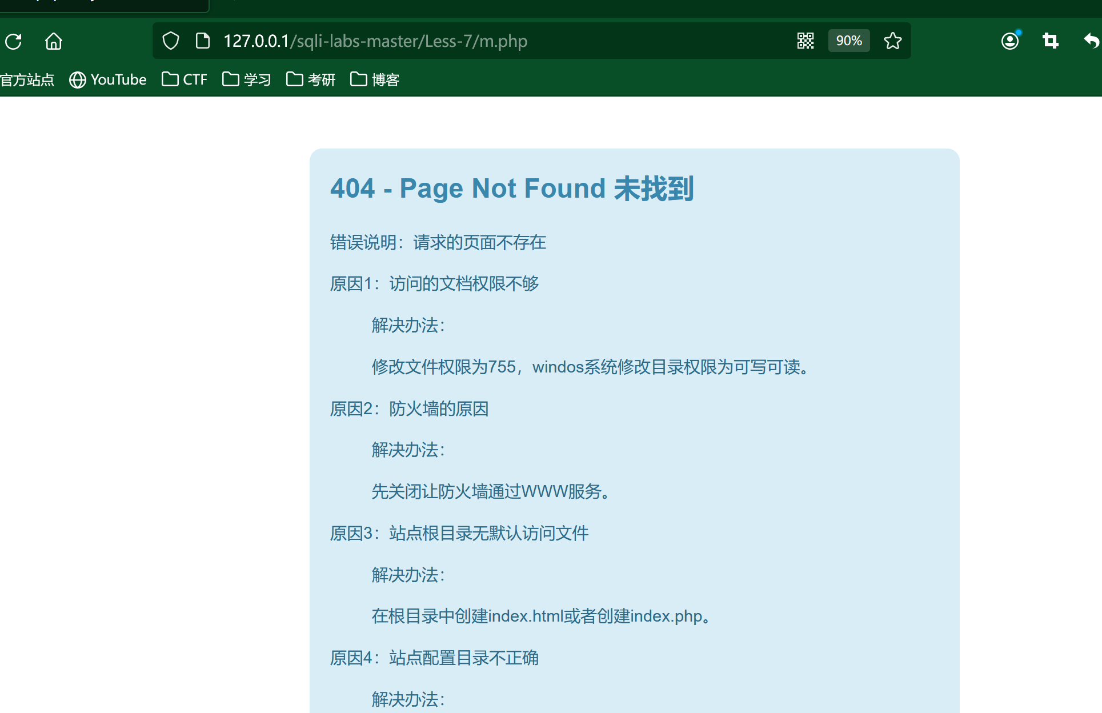Expand the 博客 bookmark folder
Image resolution: width=1102 pixels, height=713 pixels.
click(x=375, y=79)
